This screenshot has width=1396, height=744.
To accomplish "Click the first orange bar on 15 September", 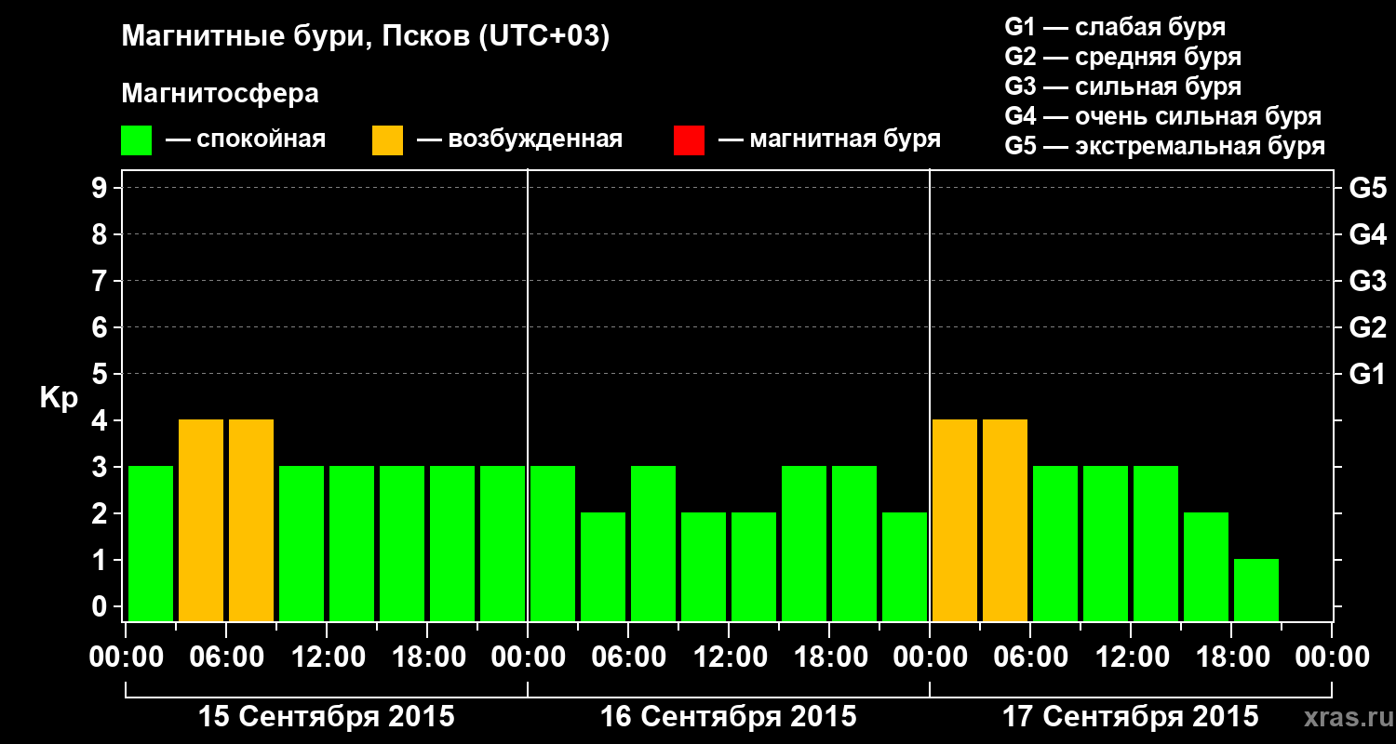I will click(x=201, y=520).
